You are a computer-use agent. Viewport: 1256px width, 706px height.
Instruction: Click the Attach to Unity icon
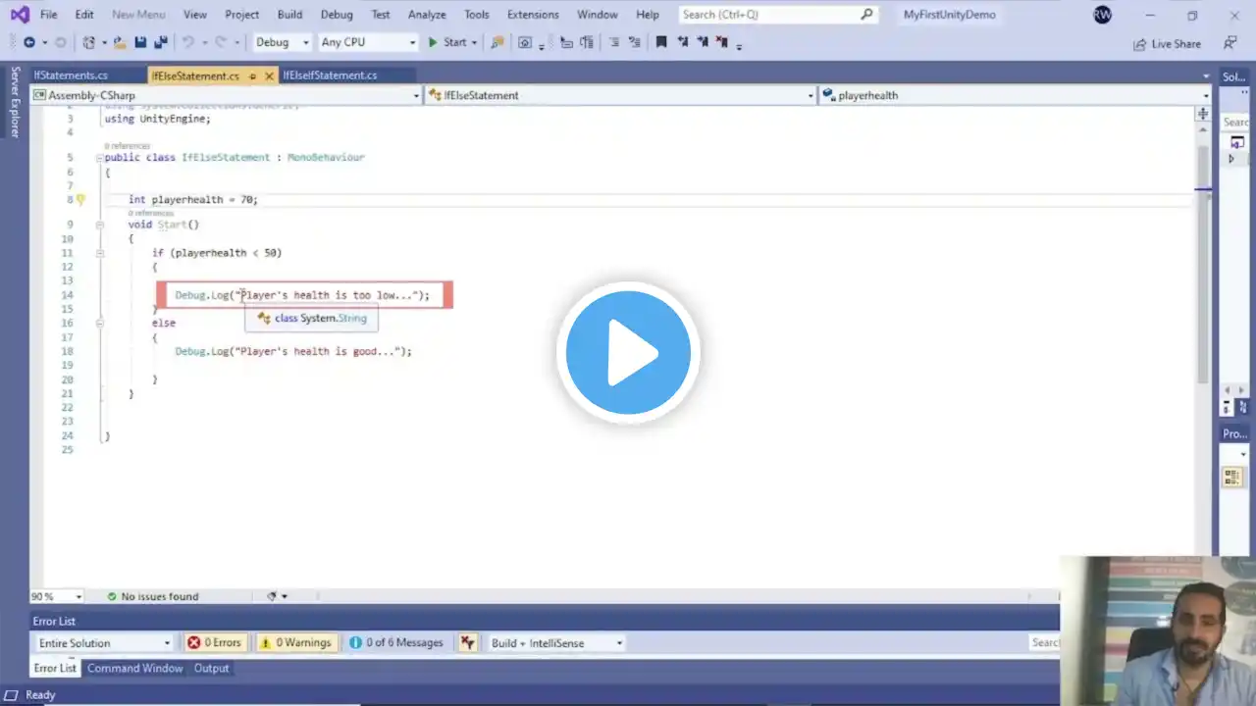click(497, 42)
